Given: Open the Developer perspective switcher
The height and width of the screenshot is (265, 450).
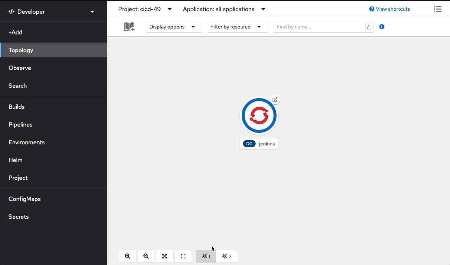Looking at the screenshot, I should pos(51,11).
